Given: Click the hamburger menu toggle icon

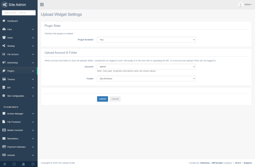Looking at the screenshot, I should 42,5.
